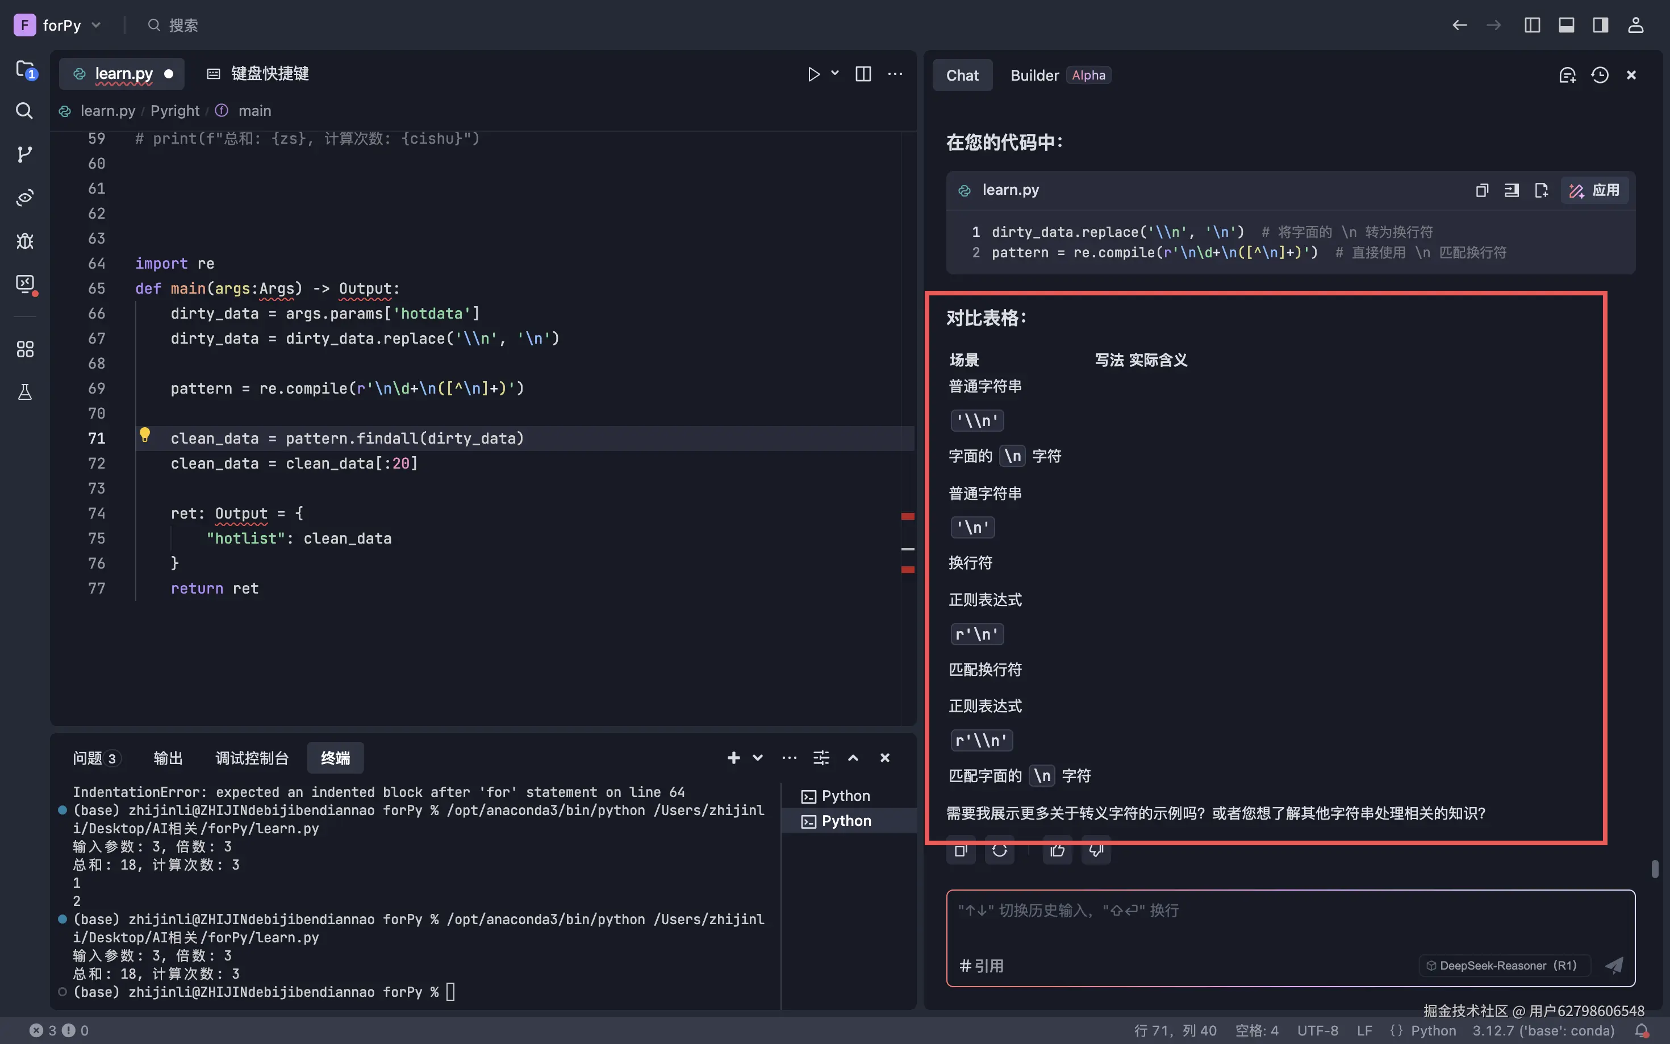
Task: Apply the suggested code with 应用 button
Action: (x=1595, y=191)
